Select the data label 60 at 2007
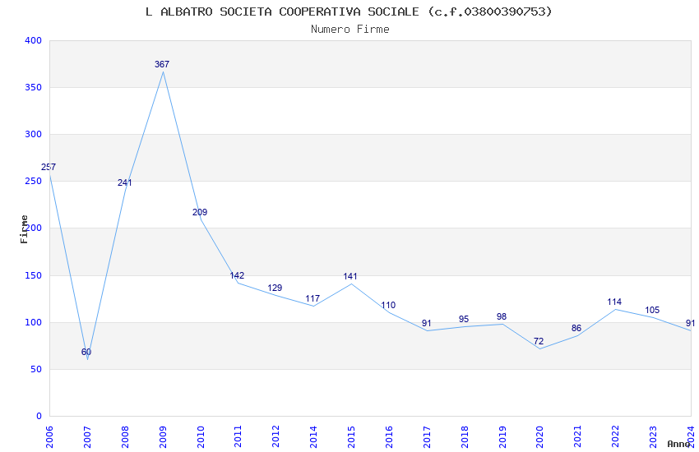 point(86,352)
